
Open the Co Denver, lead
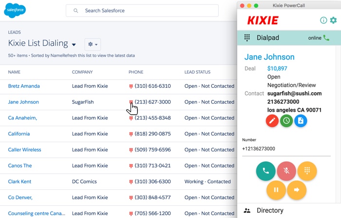(20, 198)
